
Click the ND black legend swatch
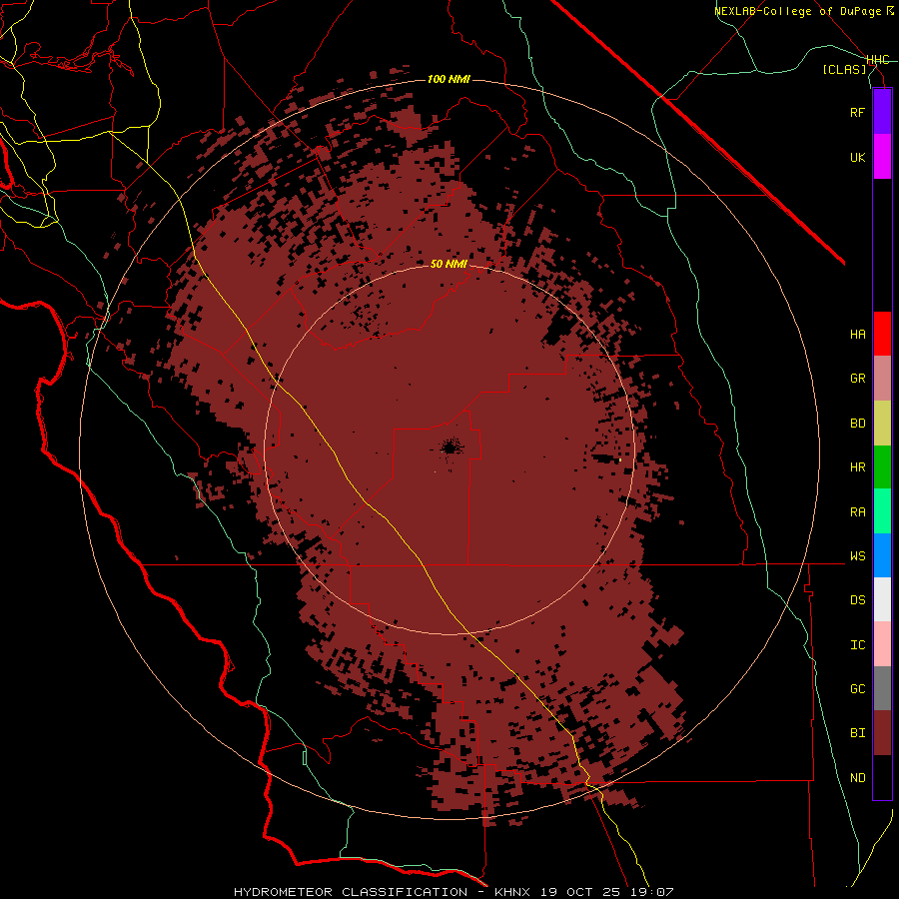tap(882, 777)
